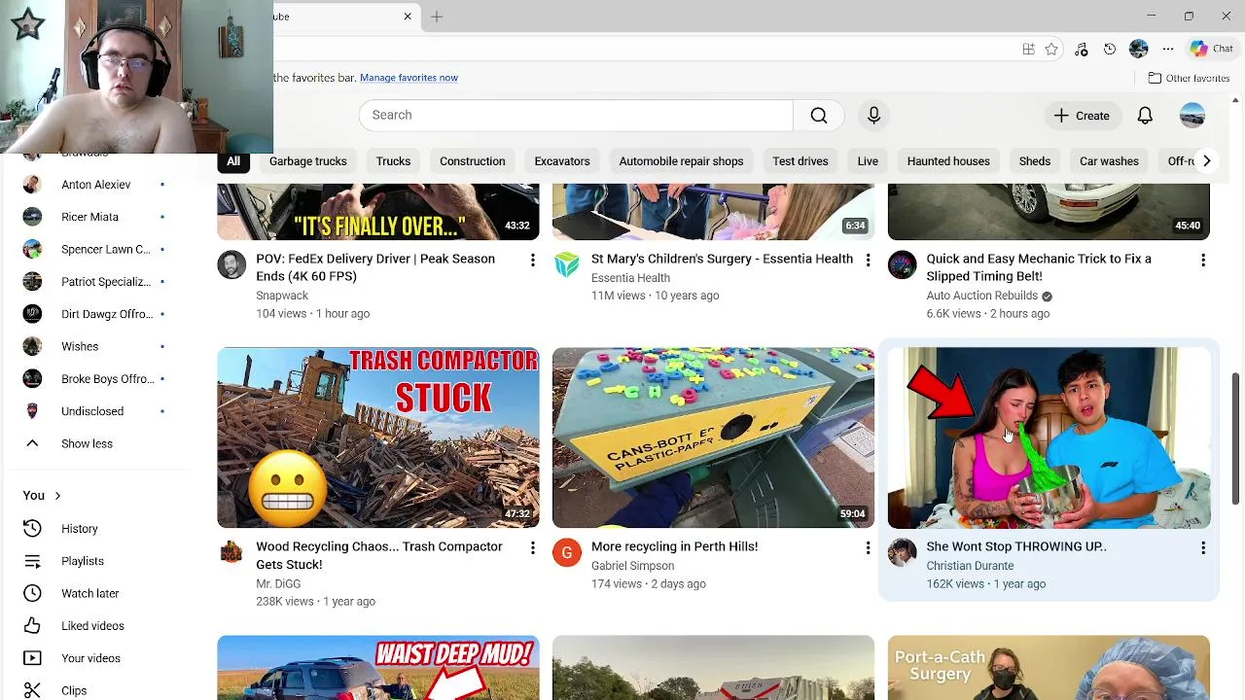Select the Haunted houses filter chip
The image size is (1245, 700).
pos(948,161)
